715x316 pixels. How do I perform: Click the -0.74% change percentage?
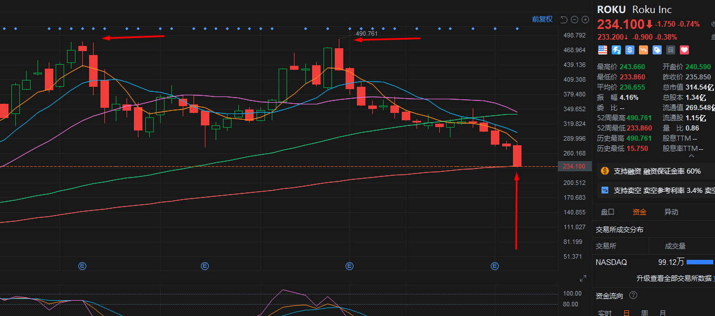(689, 24)
